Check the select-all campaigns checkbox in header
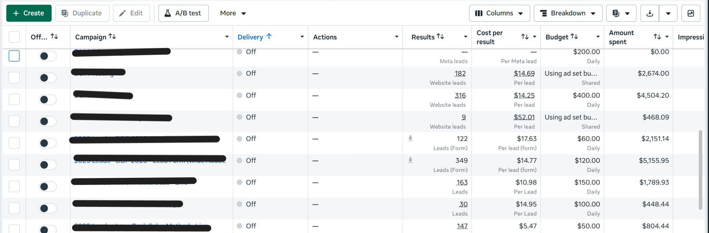The image size is (709, 233). coord(14,37)
